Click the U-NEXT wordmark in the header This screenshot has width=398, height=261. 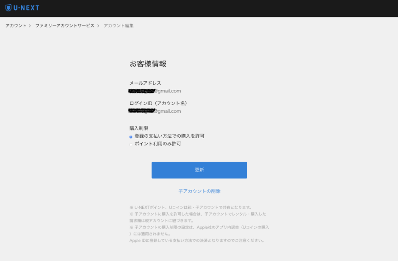click(x=26, y=8)
